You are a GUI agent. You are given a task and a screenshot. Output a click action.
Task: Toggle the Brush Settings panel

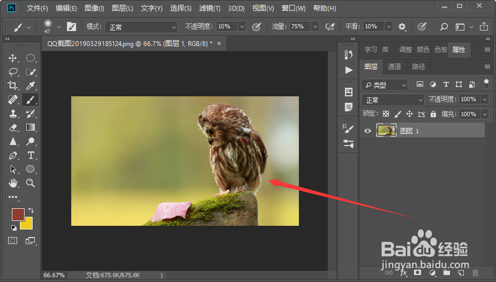tap(71, 27)
